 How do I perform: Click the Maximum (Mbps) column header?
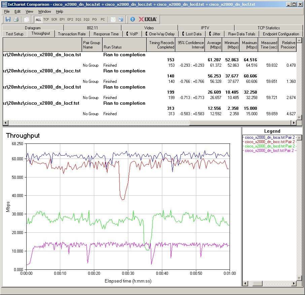[x=249, y=45]
